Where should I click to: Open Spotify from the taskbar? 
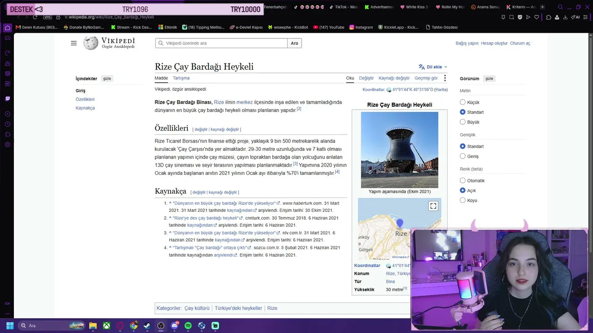pyautogui.click(x=188, y=326)
